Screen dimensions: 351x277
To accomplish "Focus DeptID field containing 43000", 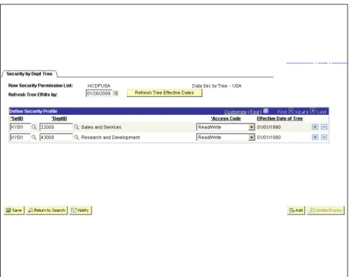I will pyautogui.click(x=56, y=137).
